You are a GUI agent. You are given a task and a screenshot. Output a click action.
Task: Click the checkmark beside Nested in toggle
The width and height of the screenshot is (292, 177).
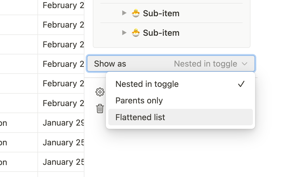241,84
